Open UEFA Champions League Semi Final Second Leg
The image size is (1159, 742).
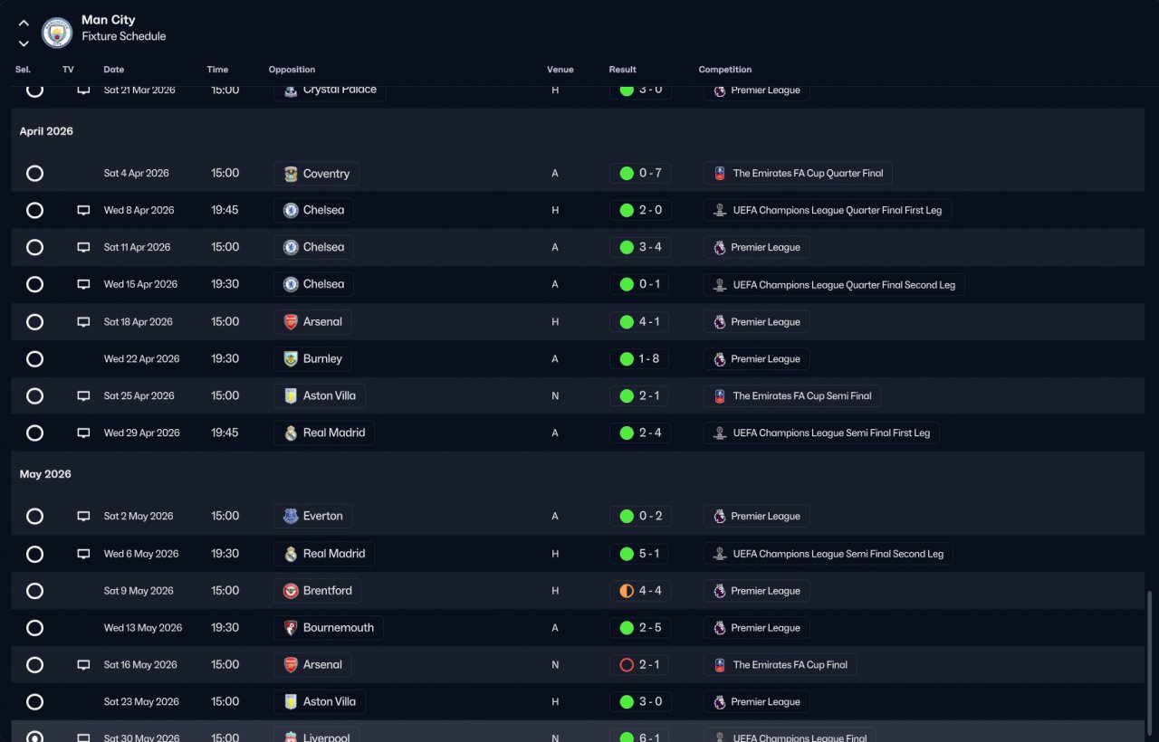coord(828,554)
